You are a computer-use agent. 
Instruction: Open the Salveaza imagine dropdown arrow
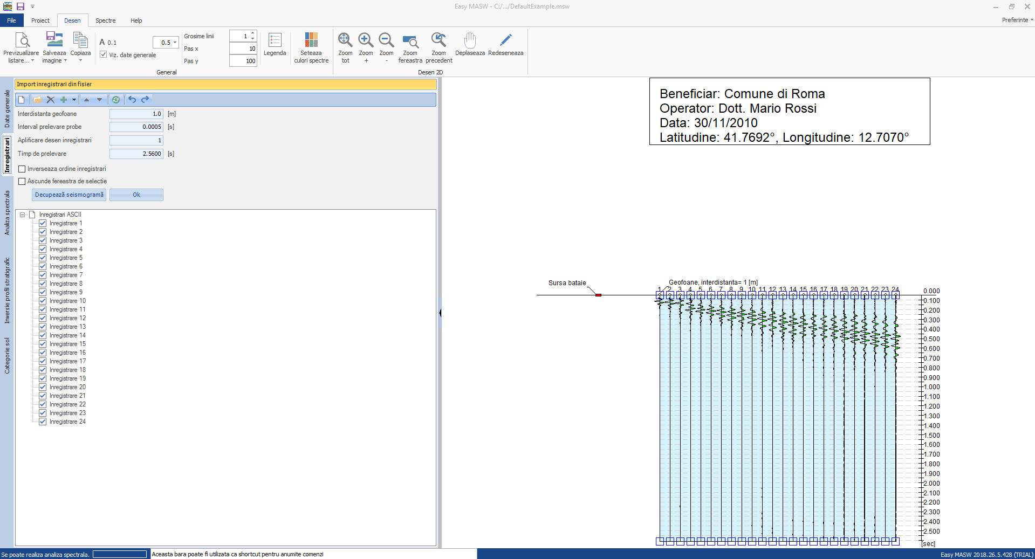65,60
